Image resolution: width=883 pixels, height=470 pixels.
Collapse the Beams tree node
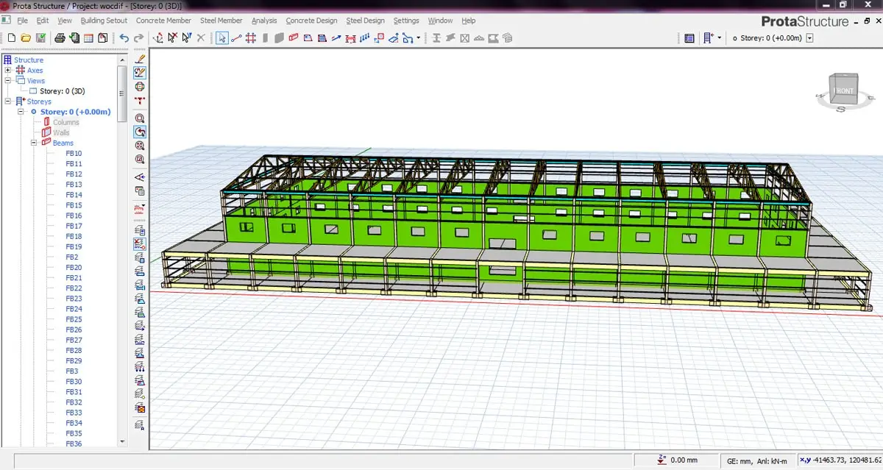pos(34,143)
